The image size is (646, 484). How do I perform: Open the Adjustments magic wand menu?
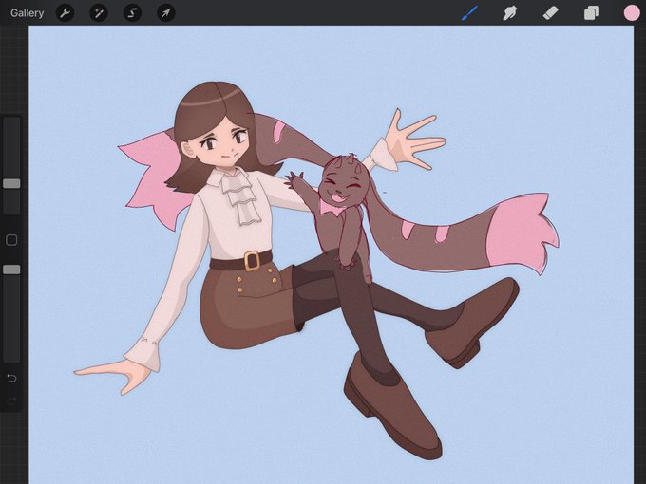[x=99, y=13]
